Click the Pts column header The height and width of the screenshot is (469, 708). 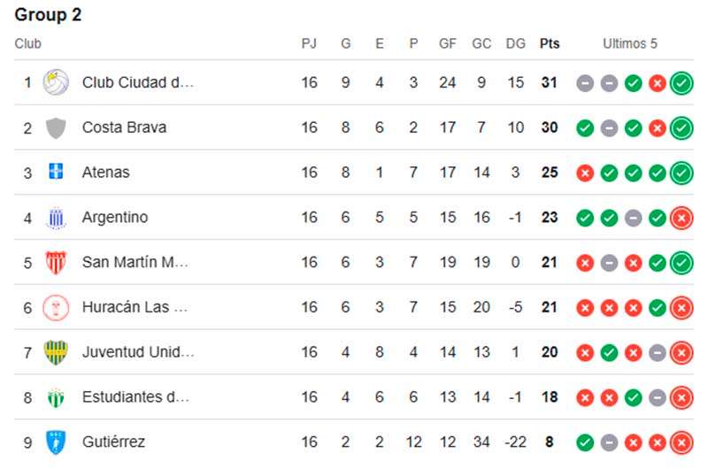(x=550, y=43)
